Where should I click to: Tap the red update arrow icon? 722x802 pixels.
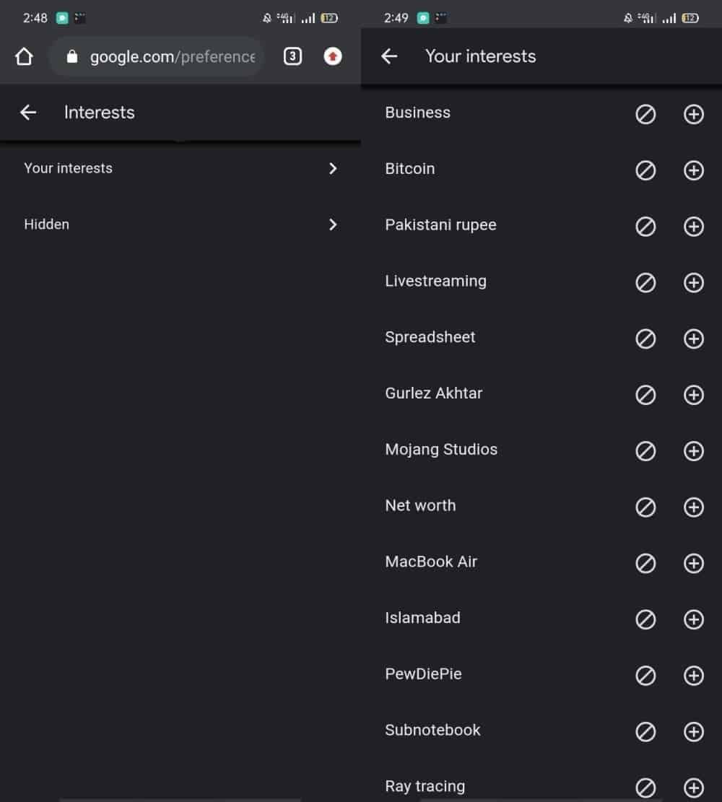pyautogui.click(x=333, y=56)
